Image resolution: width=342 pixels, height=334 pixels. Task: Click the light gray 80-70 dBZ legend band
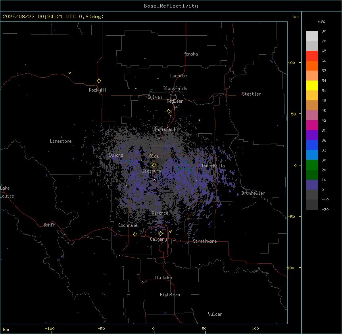tap(312, 36)
